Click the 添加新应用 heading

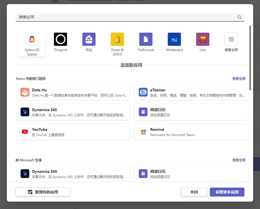[x=131, y=65]
